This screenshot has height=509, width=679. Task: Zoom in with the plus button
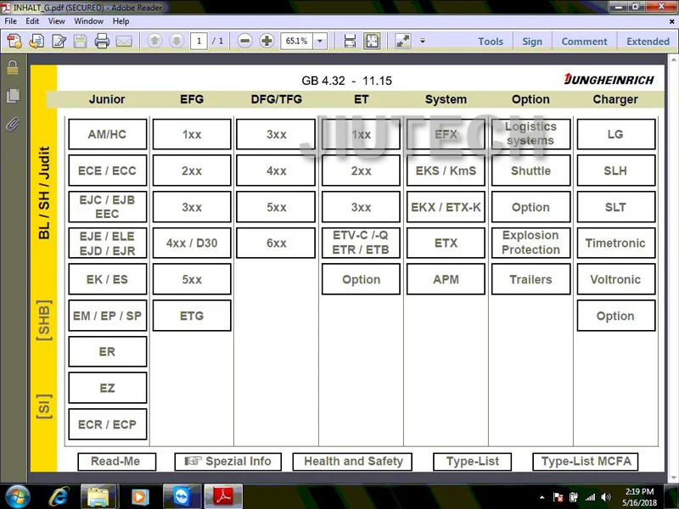coord(267,41)
